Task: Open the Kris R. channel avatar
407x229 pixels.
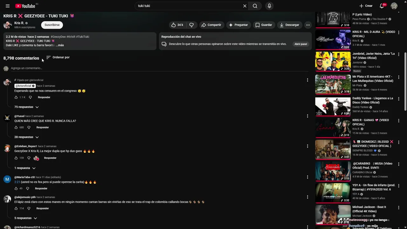Action: pos(8,25)
